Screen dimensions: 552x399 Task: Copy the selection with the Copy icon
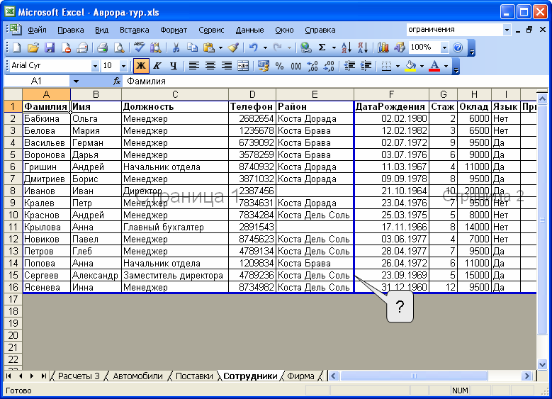point(192,47)
